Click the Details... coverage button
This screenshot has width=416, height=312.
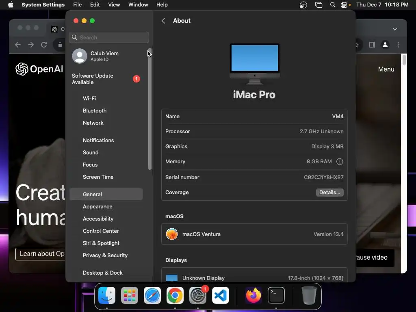click(x=329, y=192)
